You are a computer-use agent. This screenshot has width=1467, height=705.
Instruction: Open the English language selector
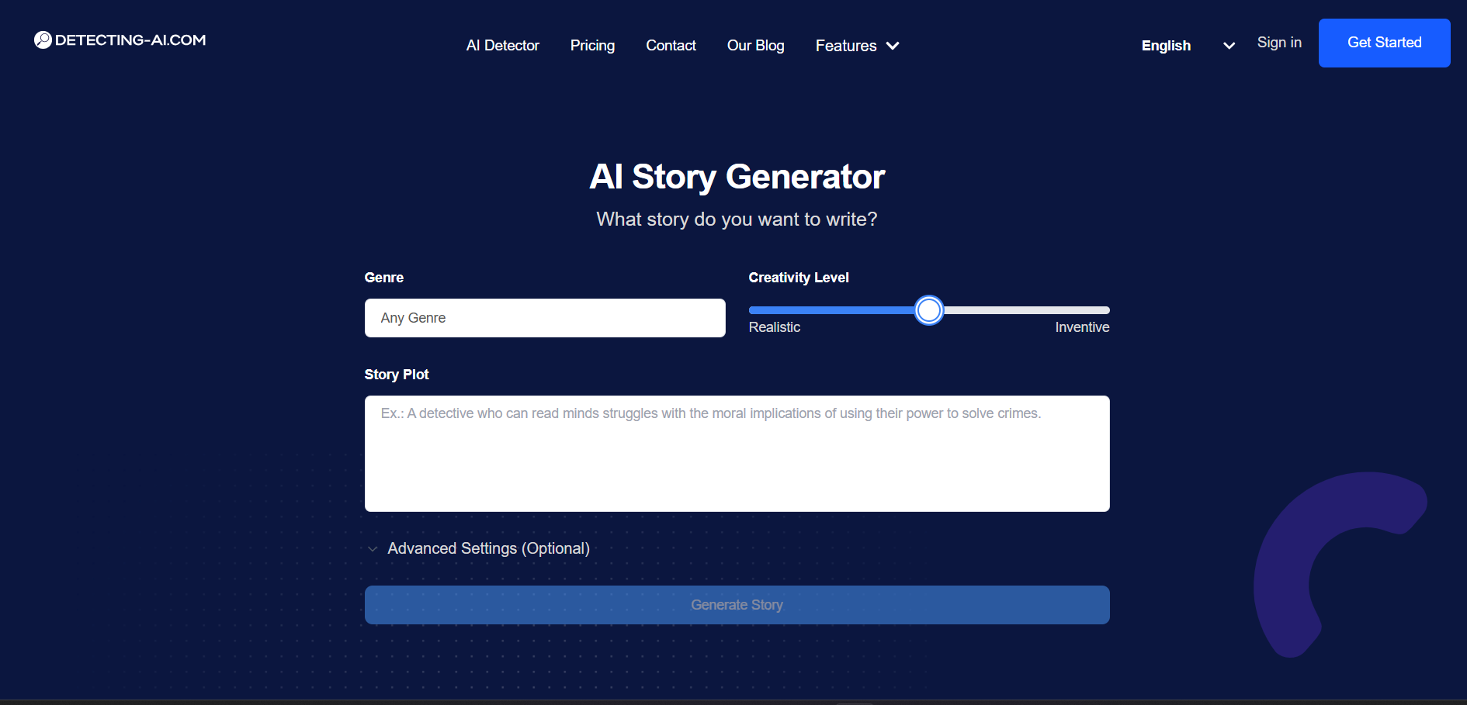pyautogui.click(x=1188, y=46)
